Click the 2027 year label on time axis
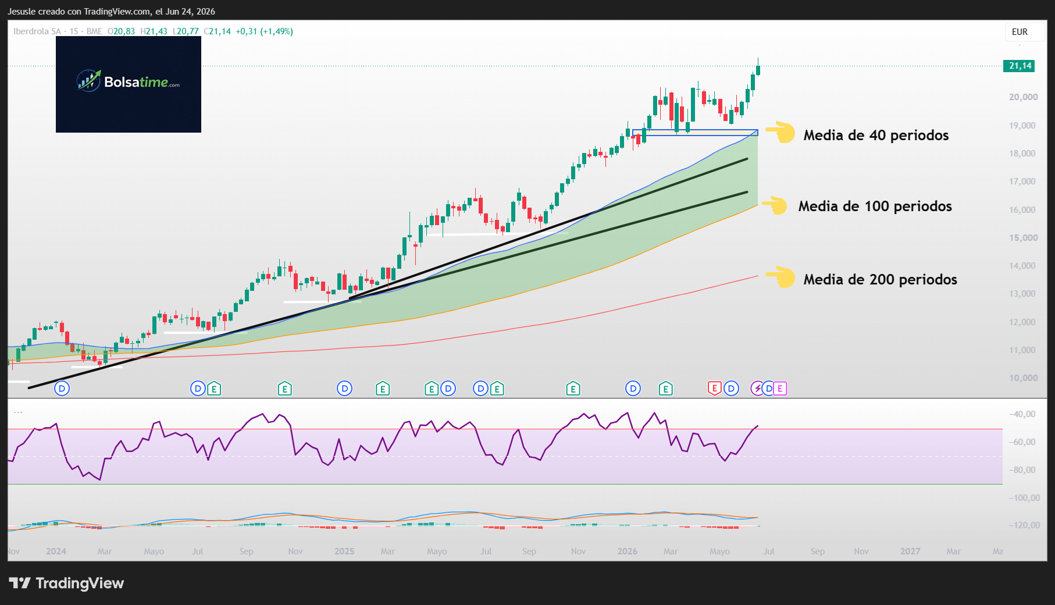Screen dimensions: 1055x605 click(910, 551)
